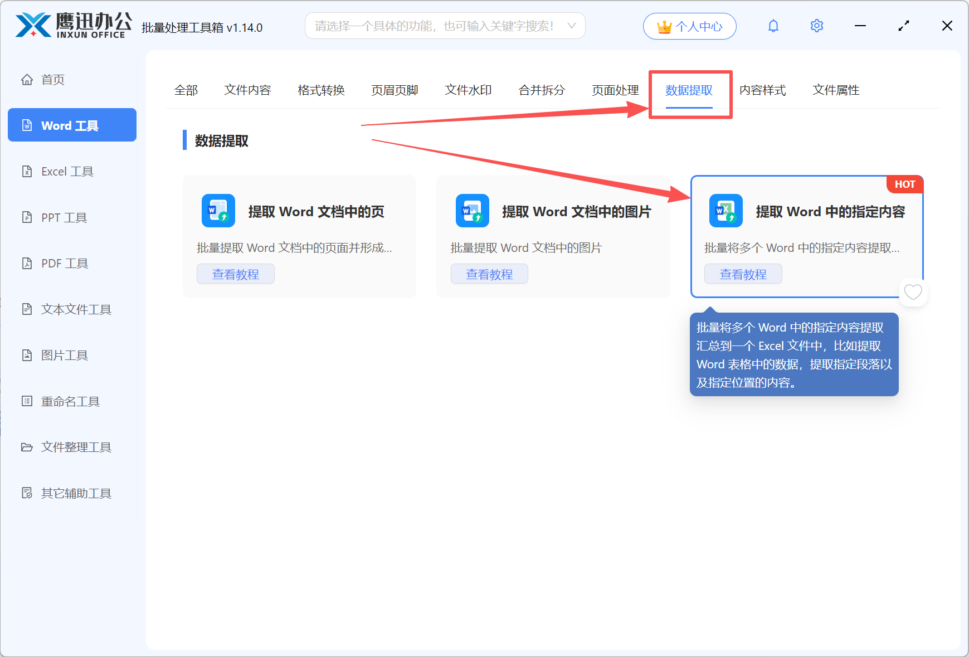Open the settings gear
Viewport: 969px width, 657px height.
[x=816, y=26]
